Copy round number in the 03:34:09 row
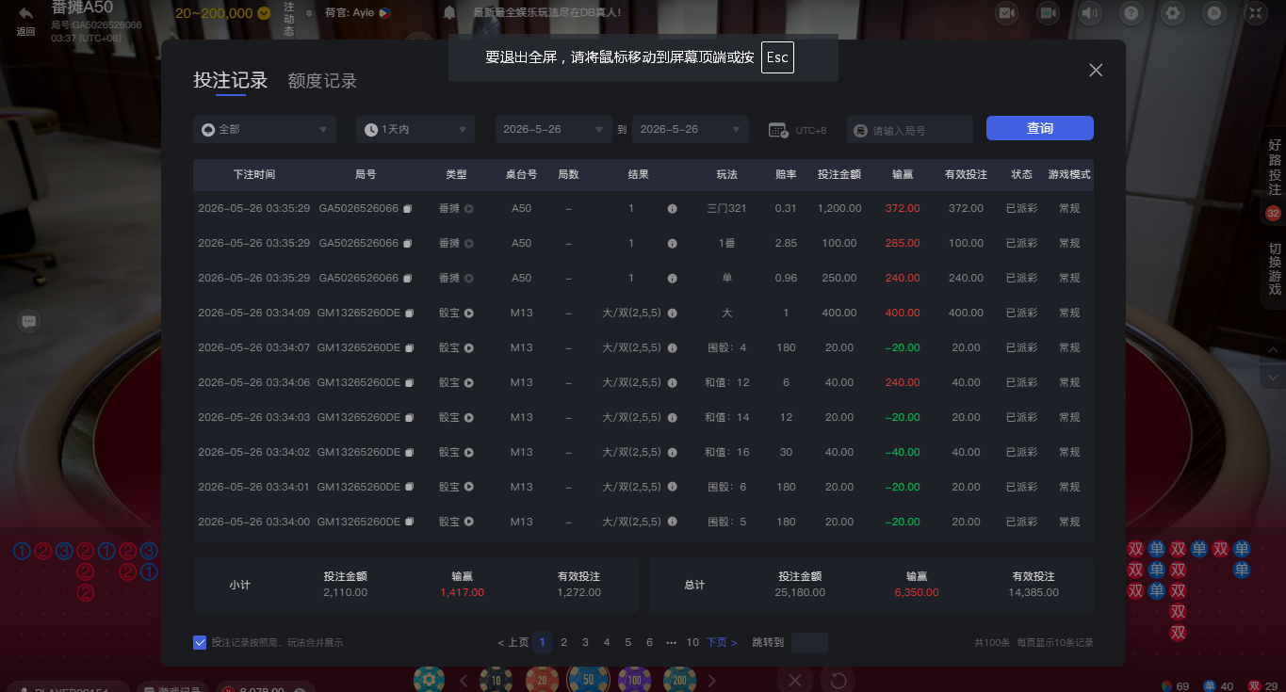 tap(409, 313)
